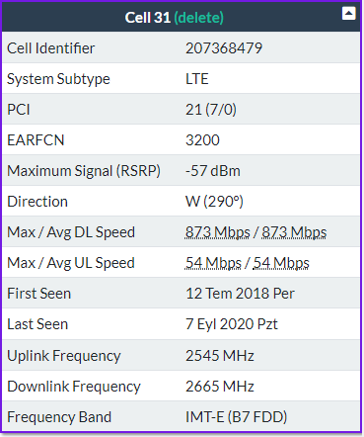Click the 54 Mbps max UL speed

(x=213, y=263)
